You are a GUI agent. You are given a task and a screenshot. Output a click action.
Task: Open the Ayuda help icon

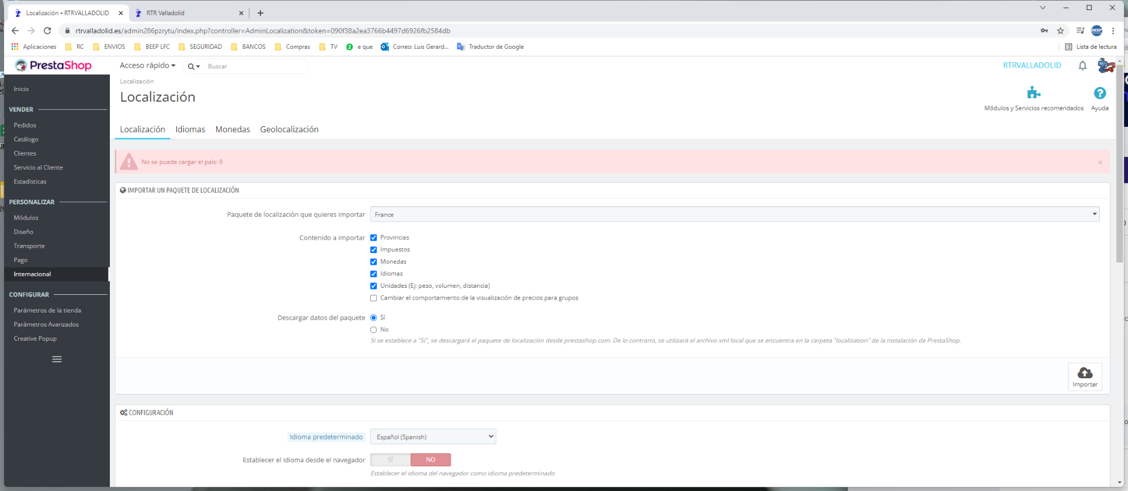coord(1100,93)
